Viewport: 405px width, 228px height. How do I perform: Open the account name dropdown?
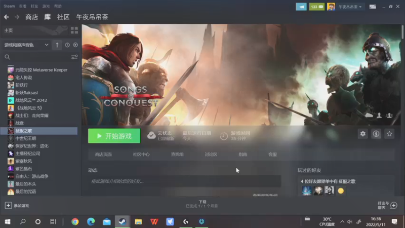point(350,7)
